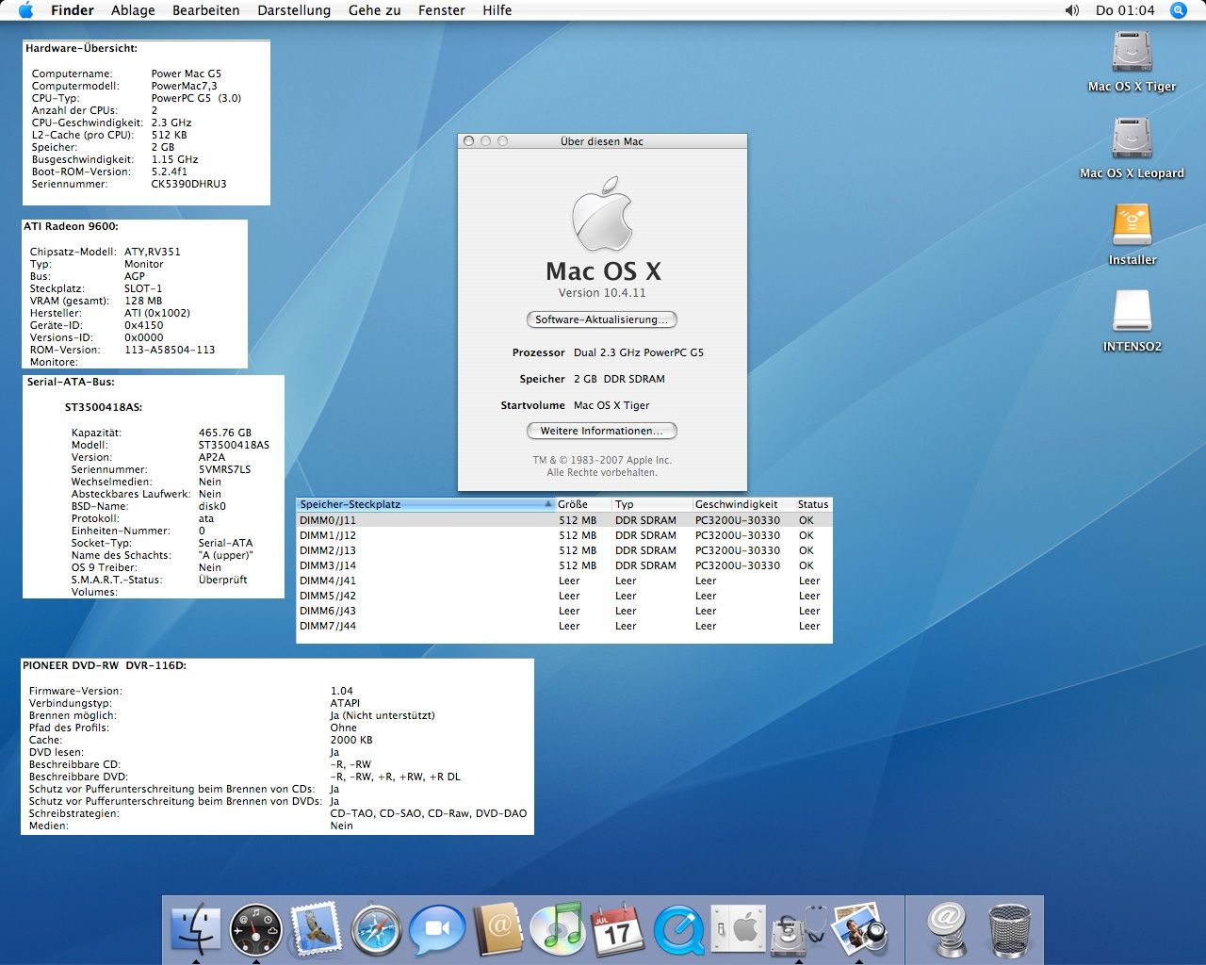Click the Software-Aktualisierung button
Viewport: 1206px width, 965px height.
coord(601,319)
